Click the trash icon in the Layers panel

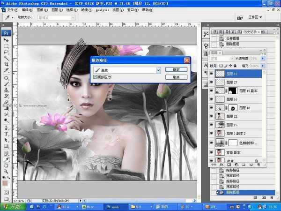(259, 165)
